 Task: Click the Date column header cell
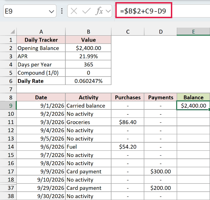(41, 97)
